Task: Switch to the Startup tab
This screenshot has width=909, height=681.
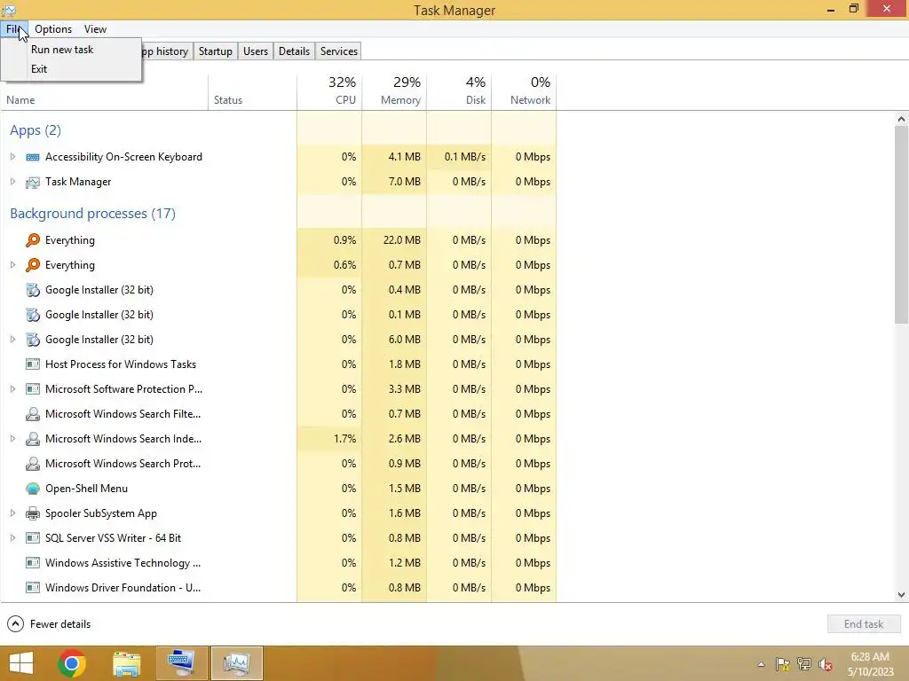Action: (x=215, y=51)
